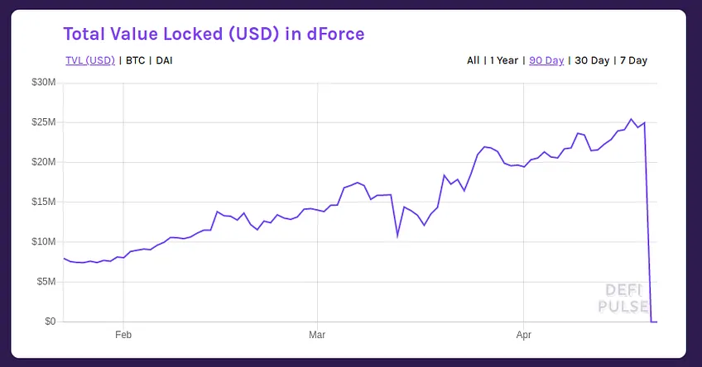Click the mid-March dip on the line

[x=397, y=235]
